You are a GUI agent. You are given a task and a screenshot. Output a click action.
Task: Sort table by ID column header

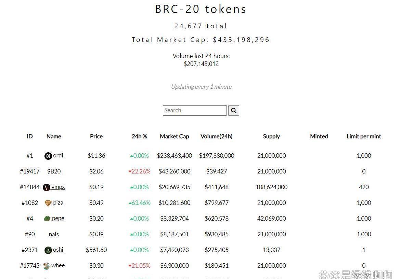click(x=29, y=137)
